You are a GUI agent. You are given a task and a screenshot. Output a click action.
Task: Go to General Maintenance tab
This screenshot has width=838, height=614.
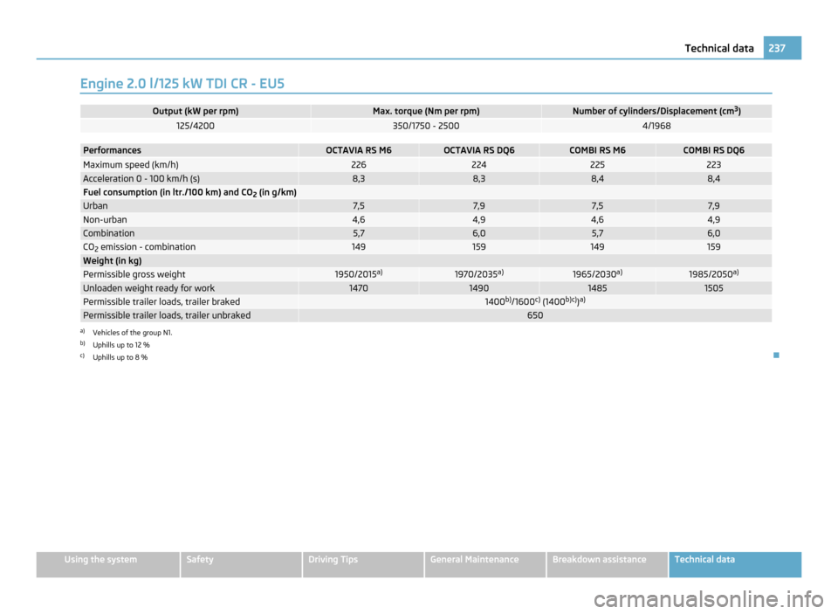point(485,564)
